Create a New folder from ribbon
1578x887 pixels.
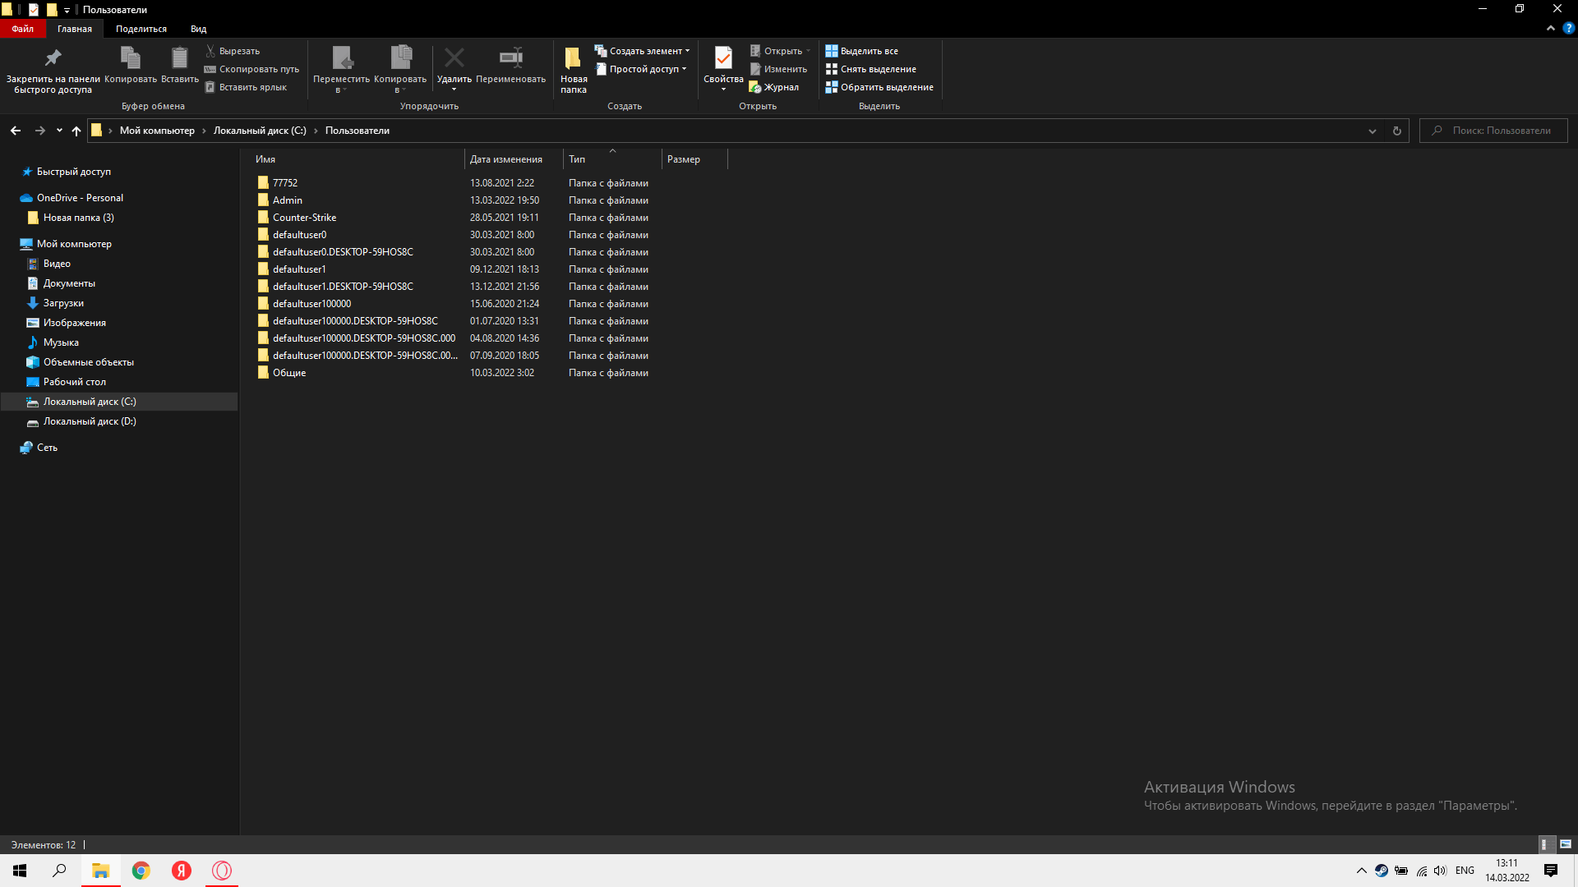click(x=574, y=69)
